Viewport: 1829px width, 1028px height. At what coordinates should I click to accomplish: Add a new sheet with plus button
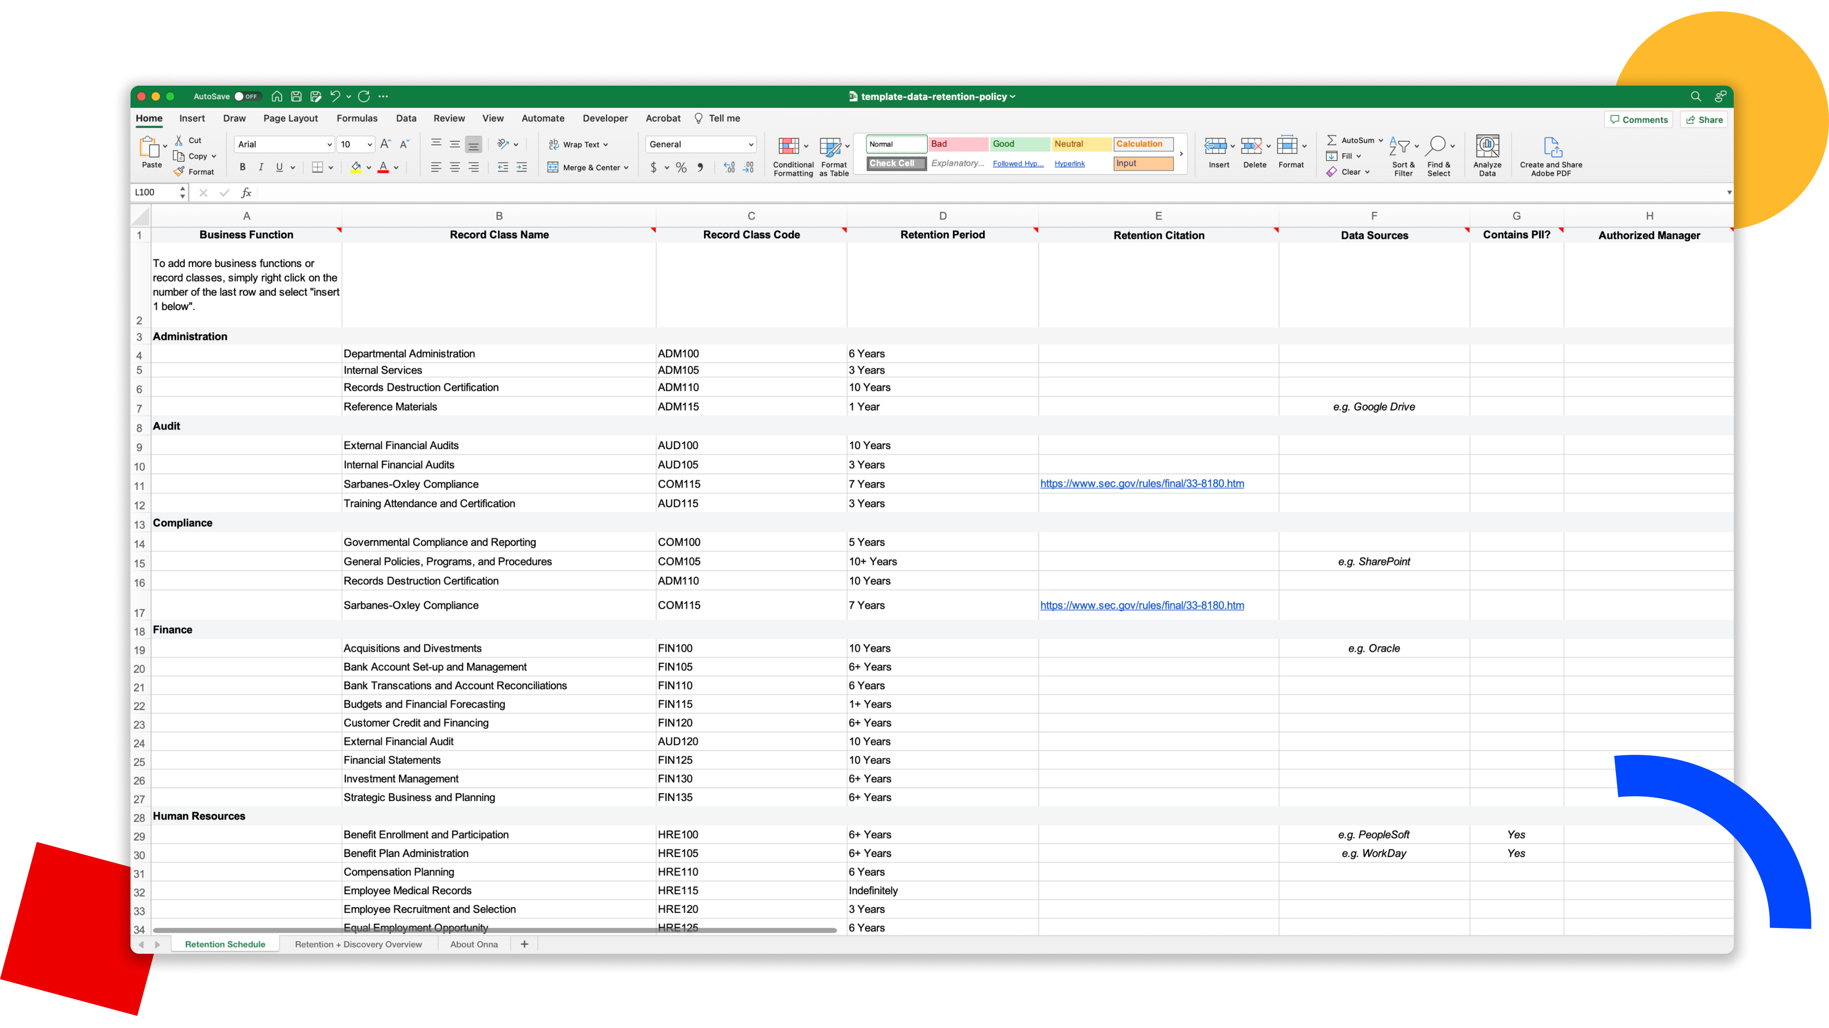point(524,944)
